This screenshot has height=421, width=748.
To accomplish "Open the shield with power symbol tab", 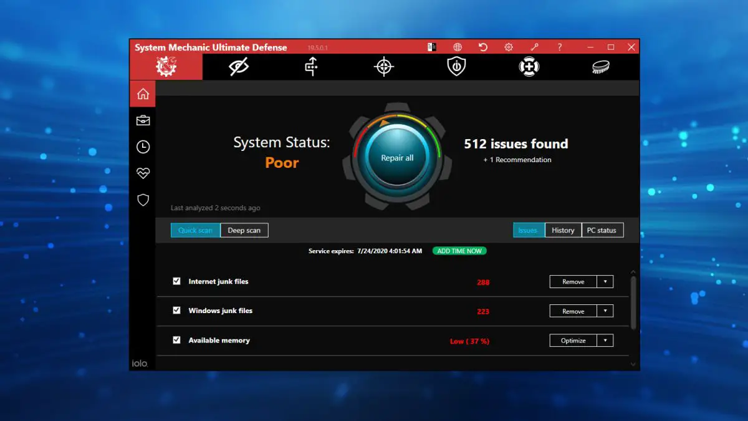I will (457, 67).
